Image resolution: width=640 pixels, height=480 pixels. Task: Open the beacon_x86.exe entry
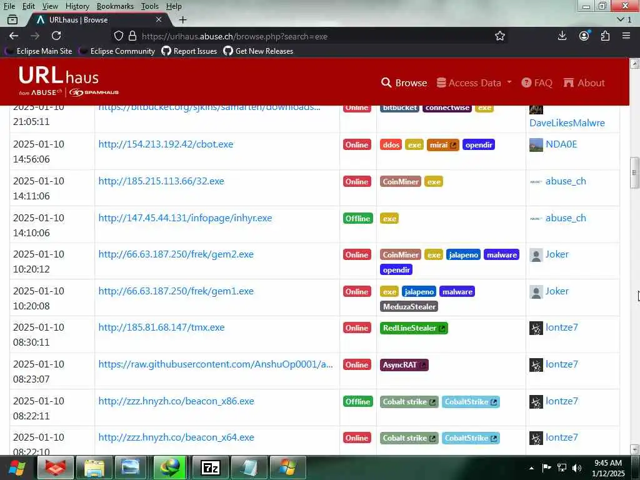click(x=176, y=401)
